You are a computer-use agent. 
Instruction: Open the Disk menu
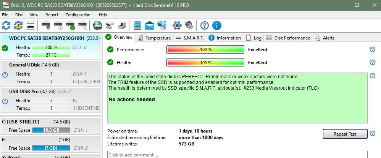click(19, 15)
